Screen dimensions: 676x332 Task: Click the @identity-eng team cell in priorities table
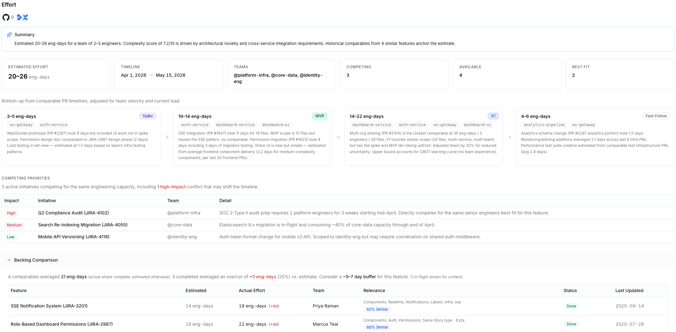coord(182,237)
